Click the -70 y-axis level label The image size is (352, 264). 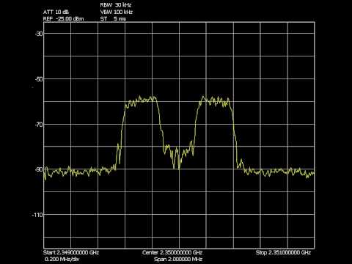pos(39,125)
